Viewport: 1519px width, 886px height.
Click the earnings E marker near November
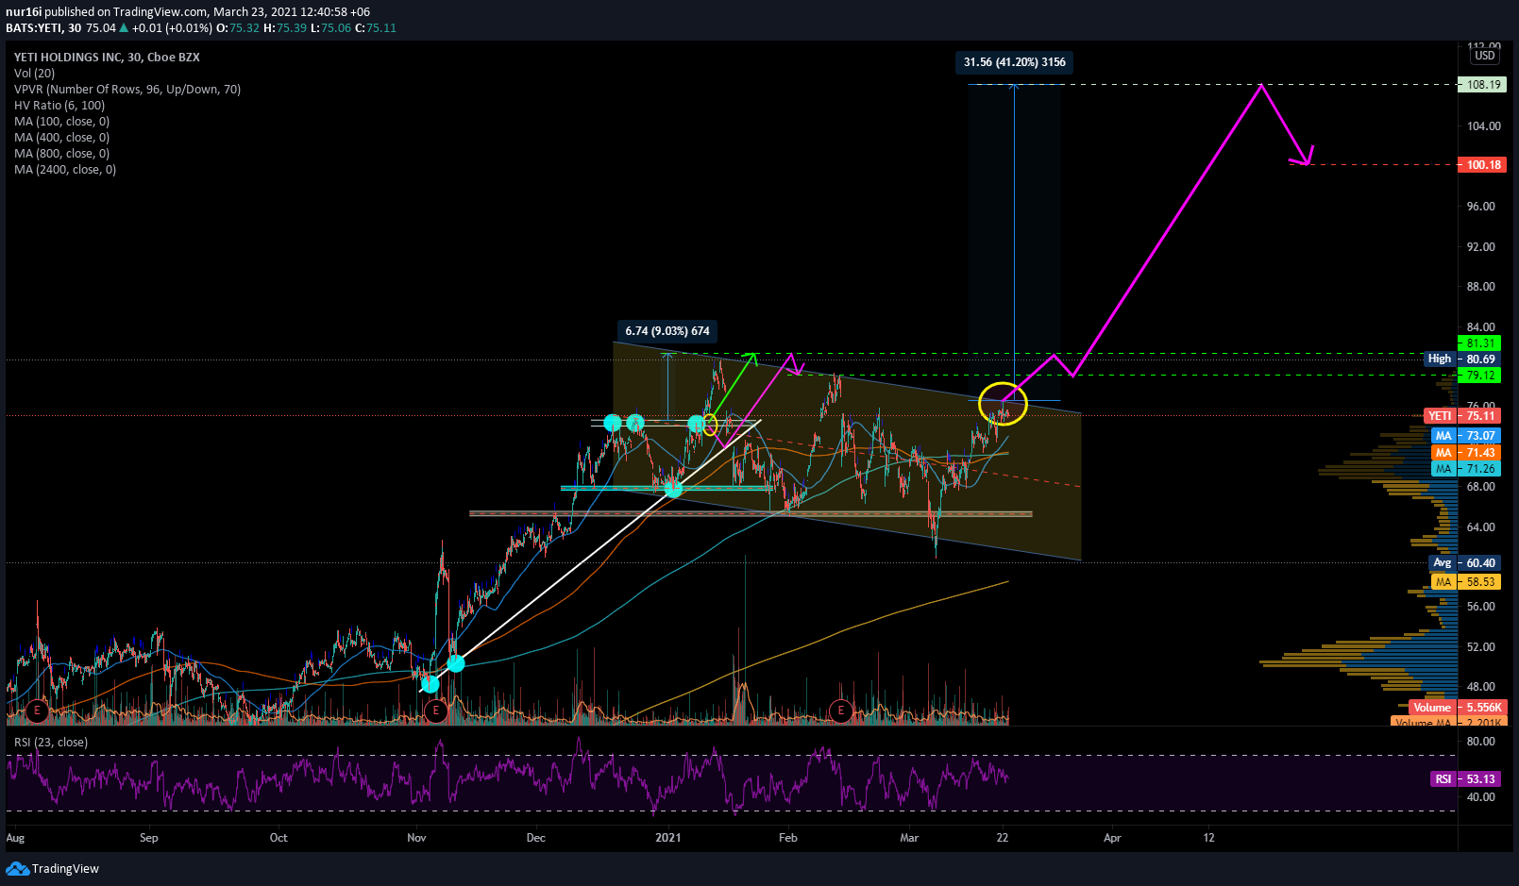coord(435,710)
